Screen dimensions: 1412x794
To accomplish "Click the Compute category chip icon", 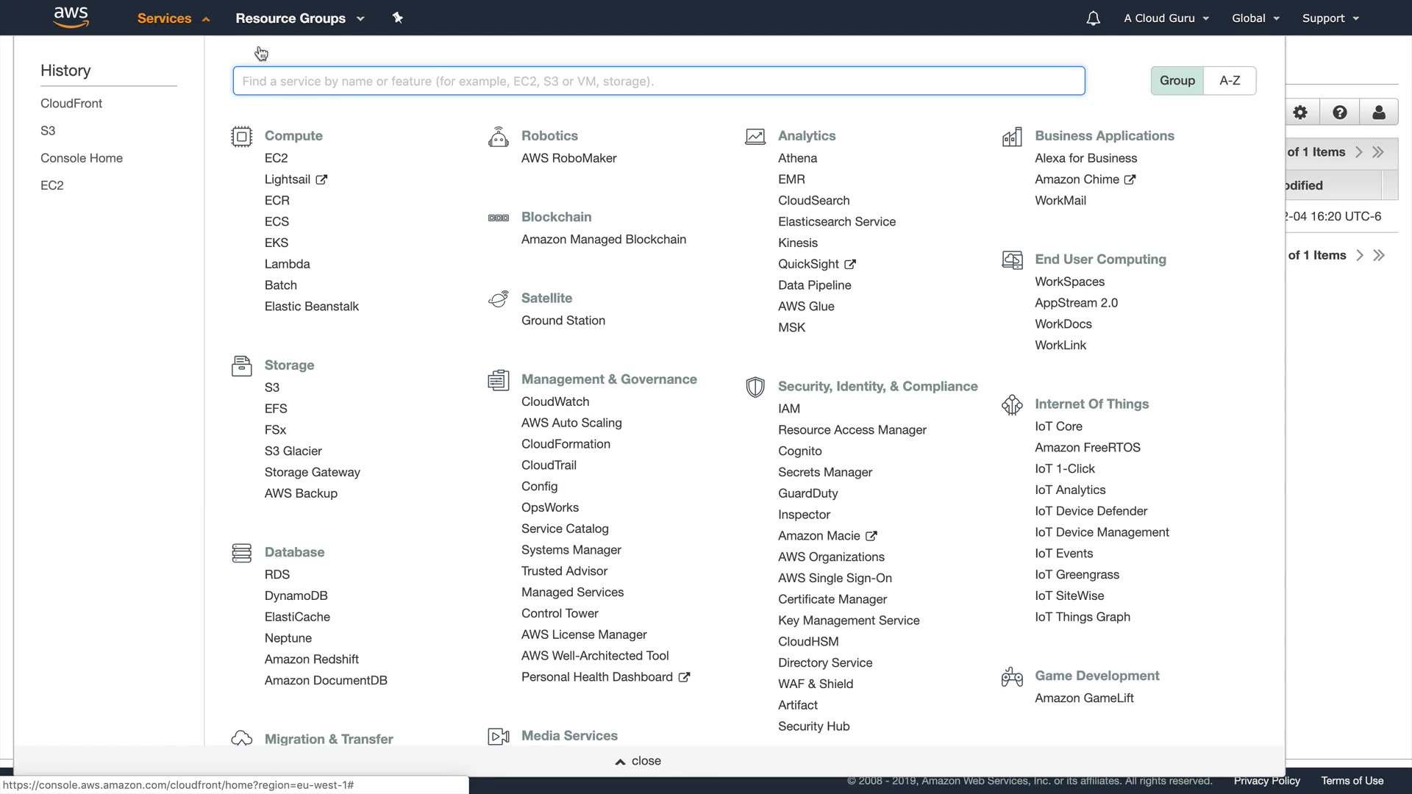I will coord(241,137).
